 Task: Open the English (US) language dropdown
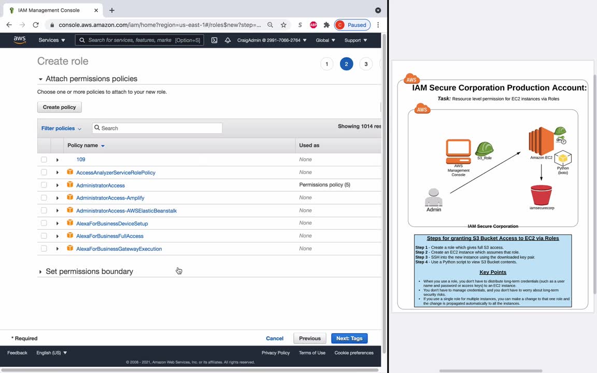pos(52,353)
